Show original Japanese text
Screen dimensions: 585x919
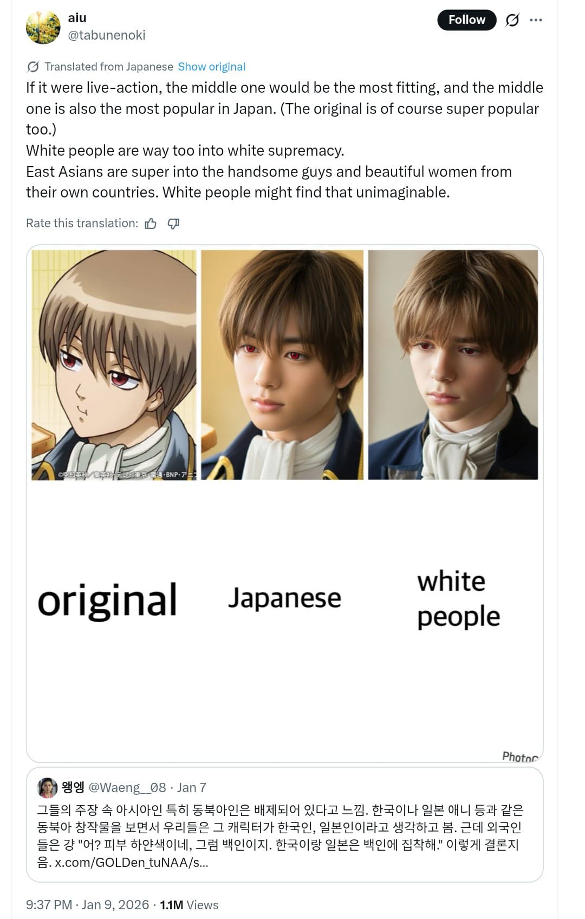pos(211,67)
